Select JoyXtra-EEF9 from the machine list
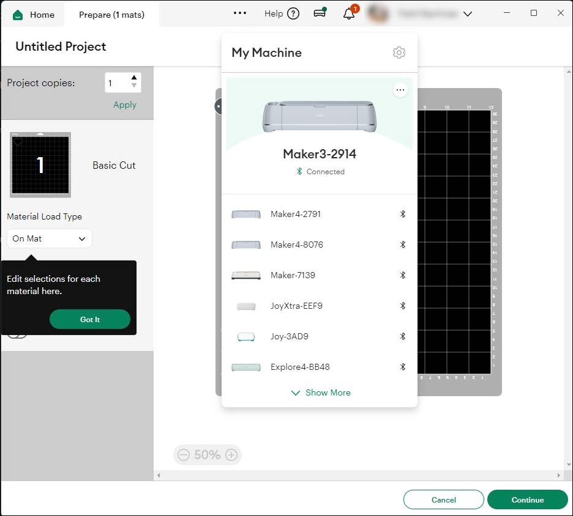Image resolution: width=573 pixels, height=516 pixels. tap(319, 306)
